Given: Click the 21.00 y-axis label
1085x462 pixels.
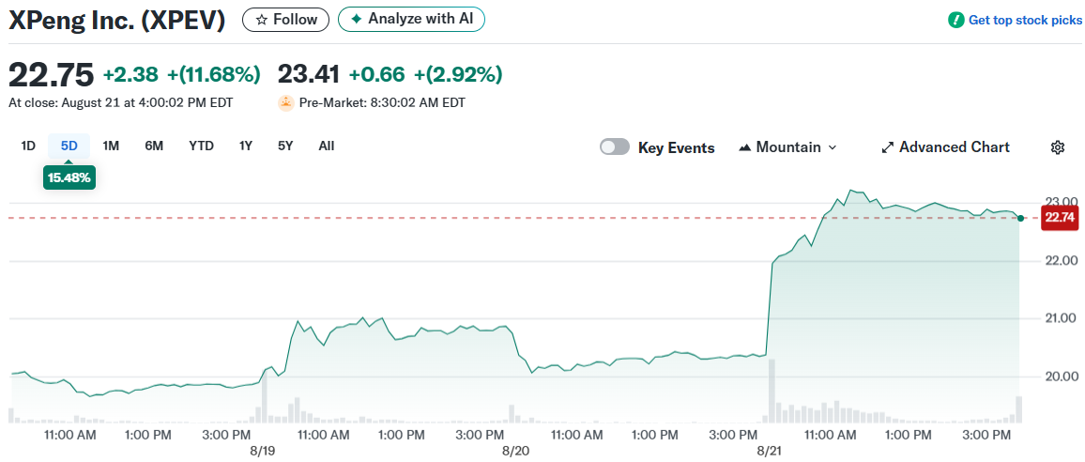Looking at the screenshot, I should pyautogui.click(x=1062, y=318).
